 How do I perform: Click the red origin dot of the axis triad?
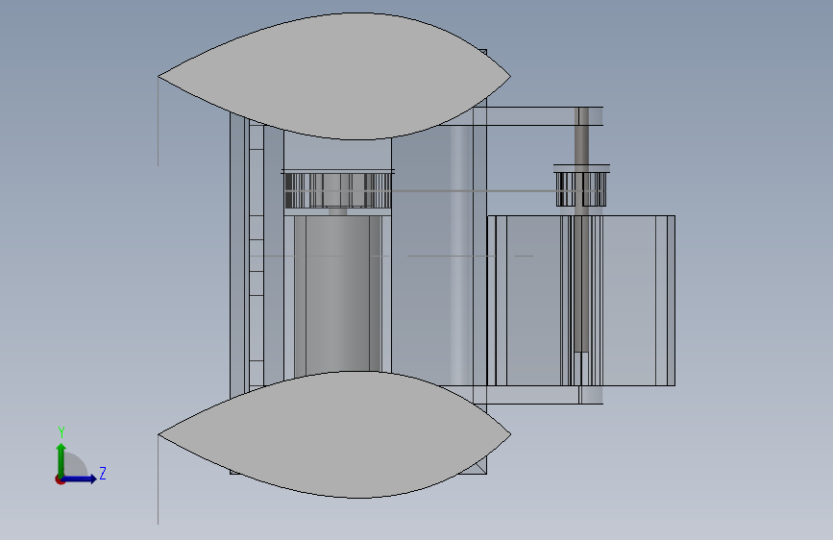click(60, 479)
